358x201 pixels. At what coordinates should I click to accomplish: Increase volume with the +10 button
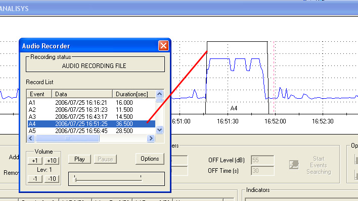point(52,161)
